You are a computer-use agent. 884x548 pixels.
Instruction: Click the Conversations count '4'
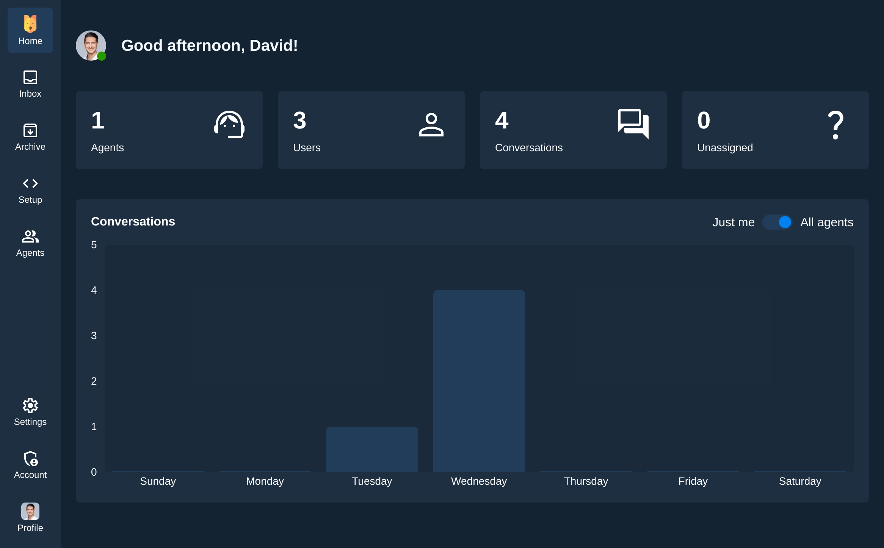502,121
